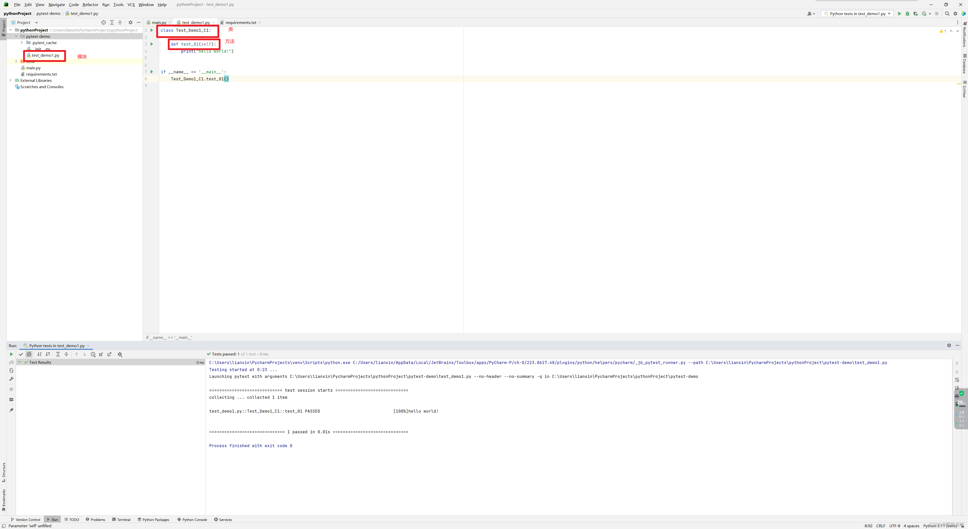Viewport: 968px width, 529px height.
Task: Open Run panel settings gear at right
Action: click(949, 345)
